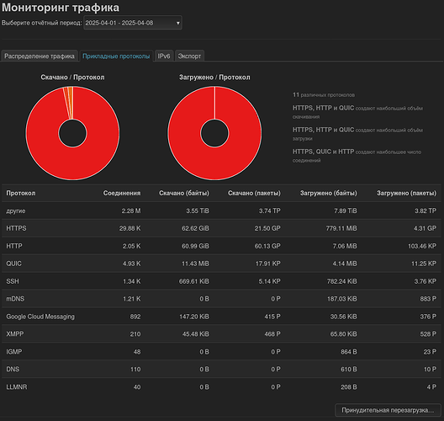Click the Принудительная перезагрузка button
The height and width of the screenshot is (421, 444).
point(388,410)
